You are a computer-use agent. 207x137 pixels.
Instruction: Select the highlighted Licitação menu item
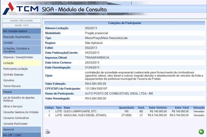click(22, 63)
